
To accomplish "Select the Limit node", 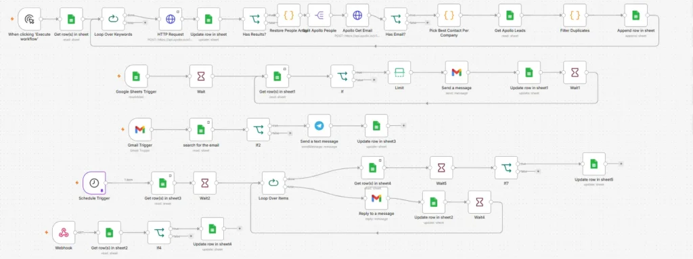I will [399, 72].
